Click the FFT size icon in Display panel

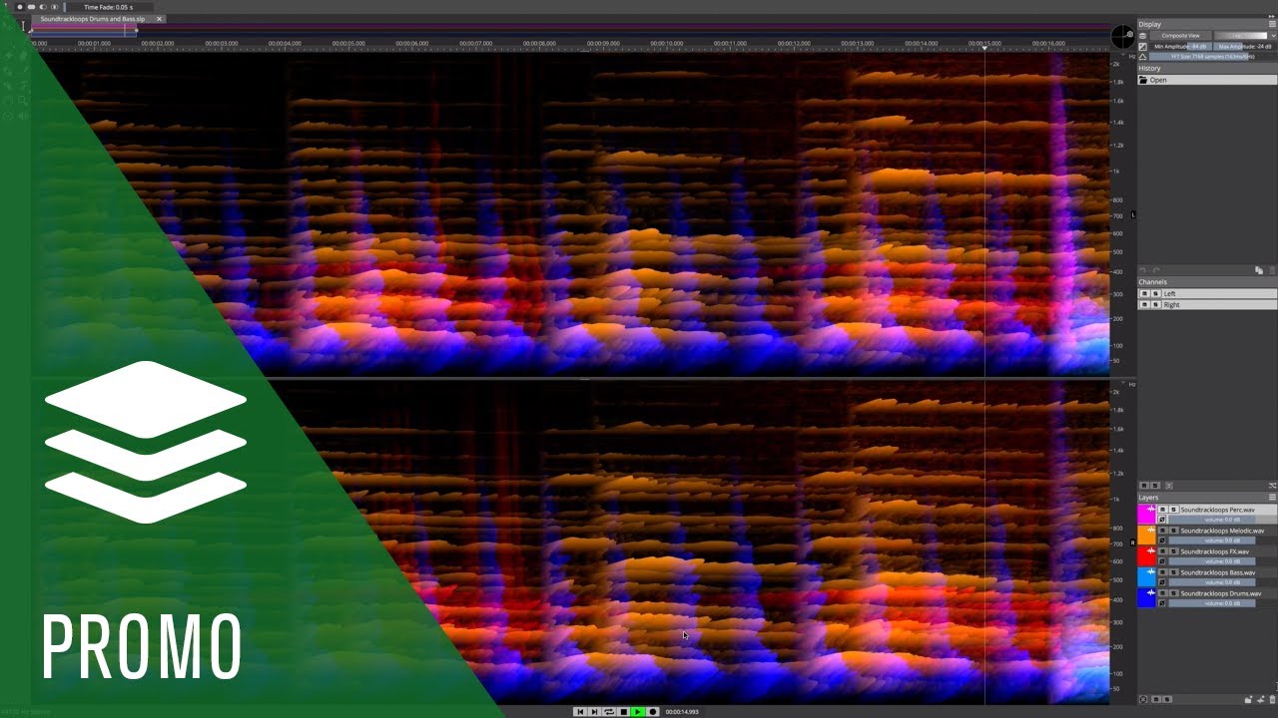coord(1142,57)
